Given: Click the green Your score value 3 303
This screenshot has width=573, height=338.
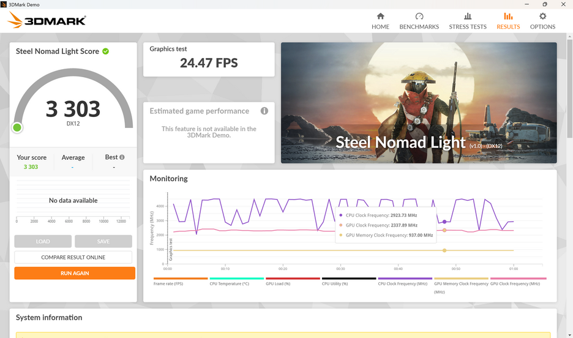Looking at the screenshot, I should 31,167.
